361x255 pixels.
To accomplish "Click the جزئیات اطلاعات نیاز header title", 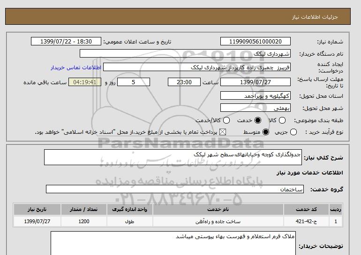I will (x=315, y=17).
